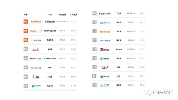Select the orange 03 rank badge

pyautogui.click(x=26, y=40)
